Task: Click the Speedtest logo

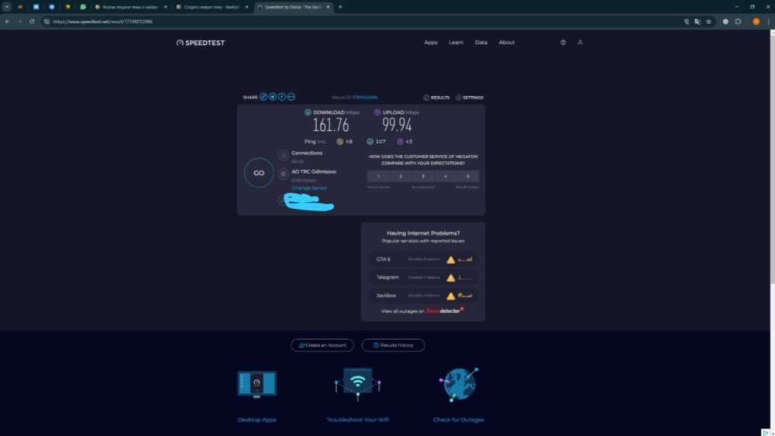Action: click(201, 43)
